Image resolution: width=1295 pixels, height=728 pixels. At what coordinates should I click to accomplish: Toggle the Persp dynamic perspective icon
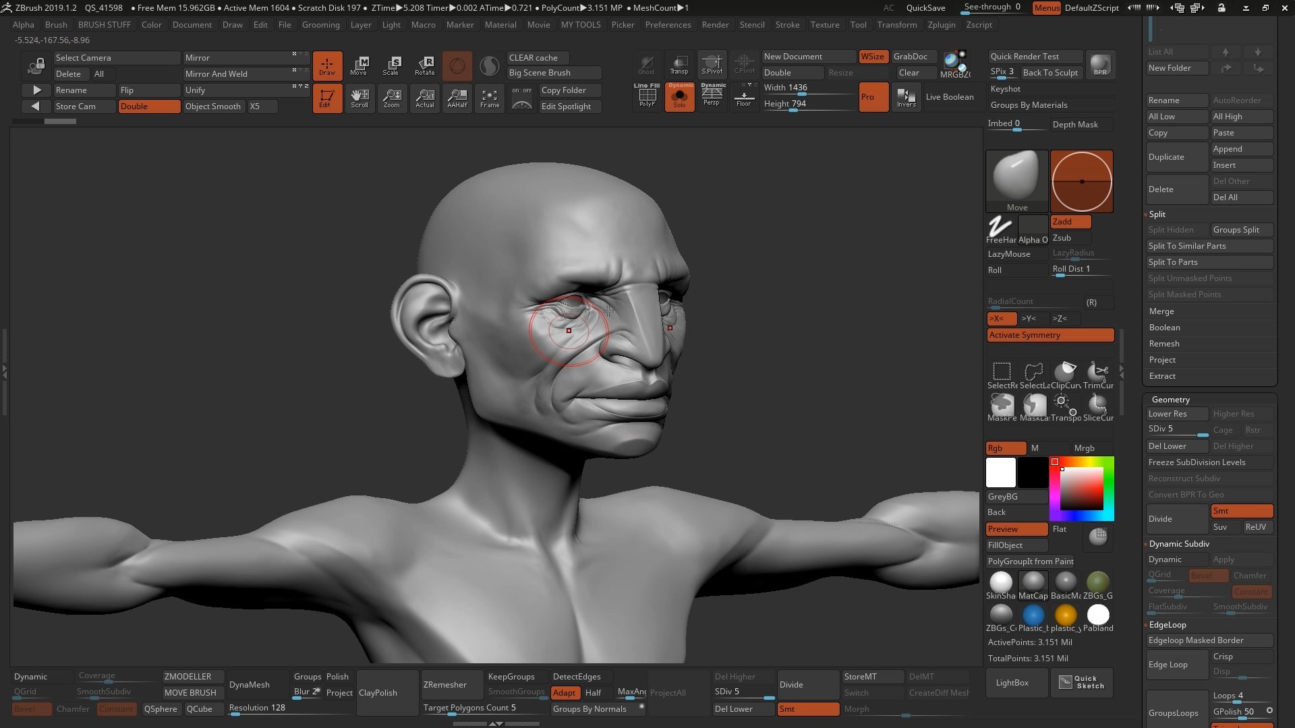pyautogui.click(x=712, y=96)
